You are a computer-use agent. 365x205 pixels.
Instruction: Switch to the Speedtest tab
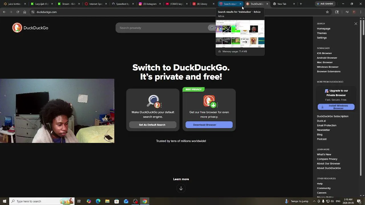click(x=122, y=4)
